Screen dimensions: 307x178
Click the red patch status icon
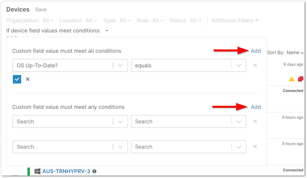pyautogui.click(x=300, y=79)
